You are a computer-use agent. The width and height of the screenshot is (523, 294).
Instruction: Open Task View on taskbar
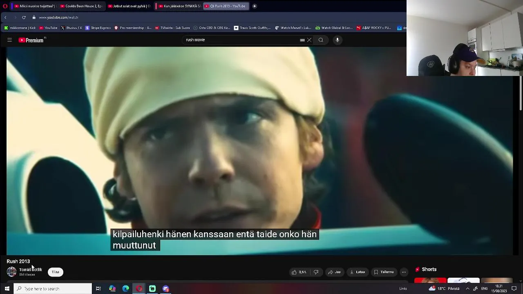click(98, 289)
